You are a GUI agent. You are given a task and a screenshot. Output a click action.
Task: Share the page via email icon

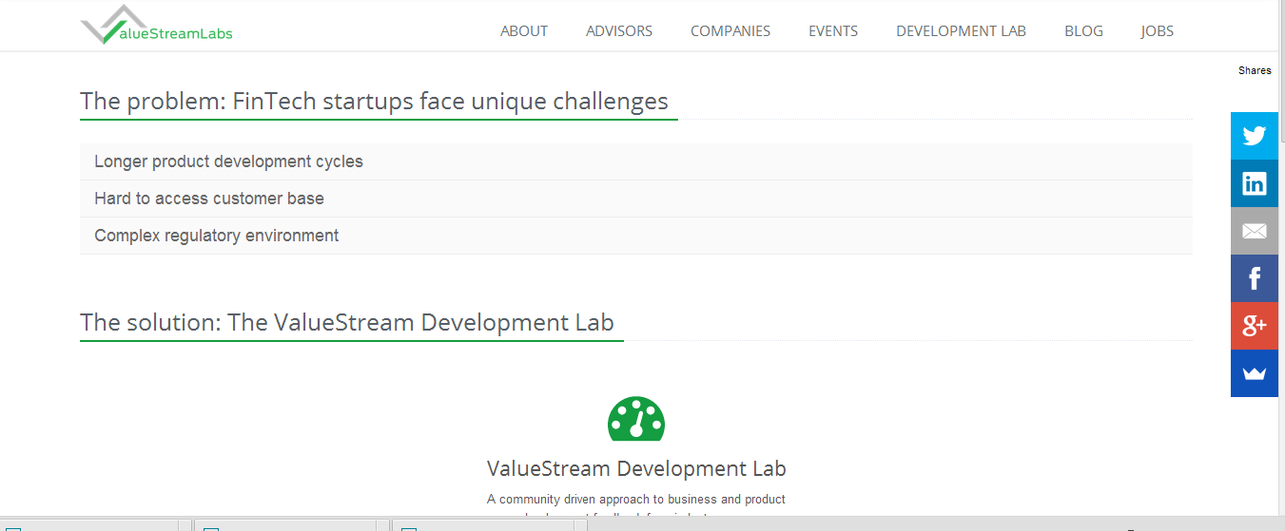click(1254, 231)
